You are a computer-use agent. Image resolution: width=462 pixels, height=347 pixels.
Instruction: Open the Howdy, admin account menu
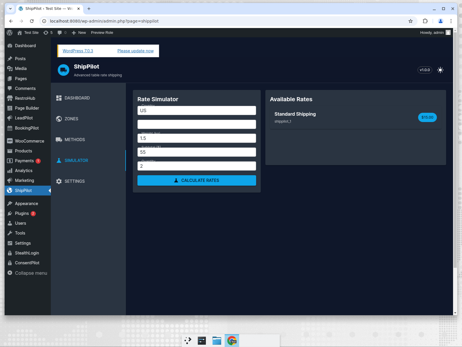click(435, 33)
